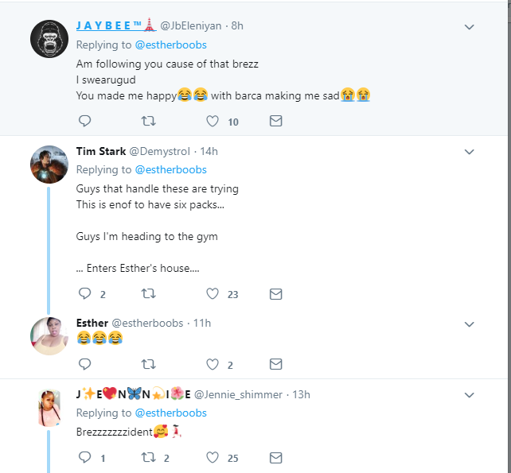The width and height of the screenshot is (511, 473).
Task: Click the @JbEleniyan handle
Action: tap(193, 25)
